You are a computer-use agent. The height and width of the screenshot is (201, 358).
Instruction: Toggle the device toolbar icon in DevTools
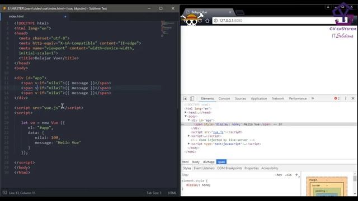(192, 98)
